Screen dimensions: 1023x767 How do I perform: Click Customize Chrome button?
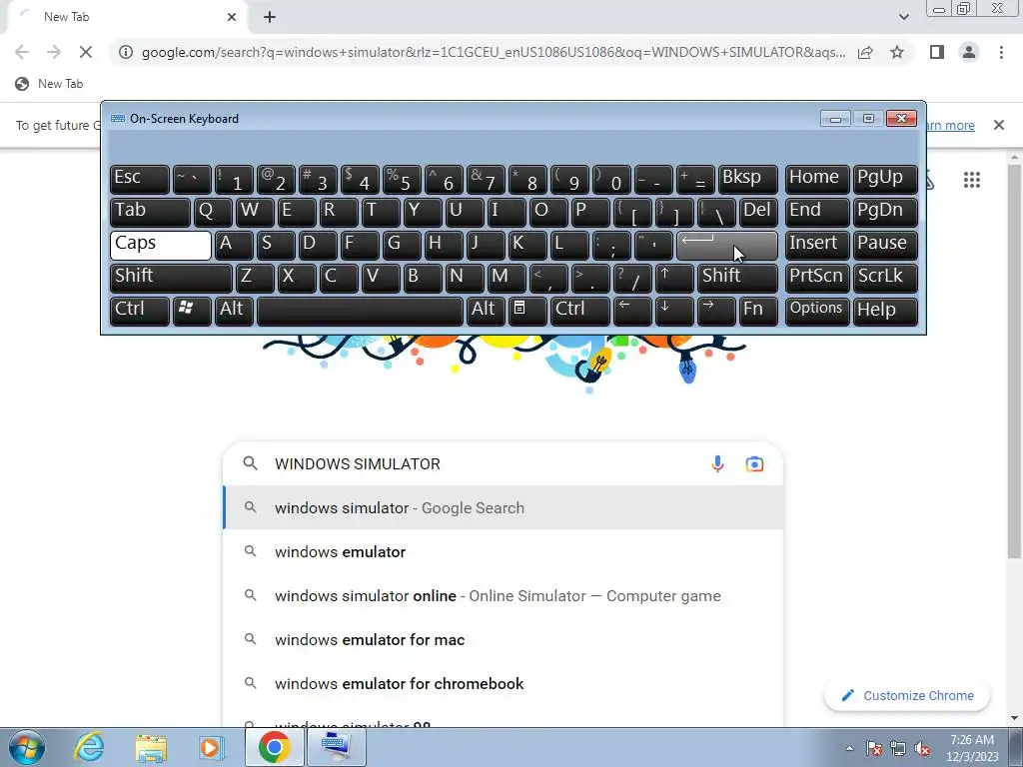tap(907, 695)
